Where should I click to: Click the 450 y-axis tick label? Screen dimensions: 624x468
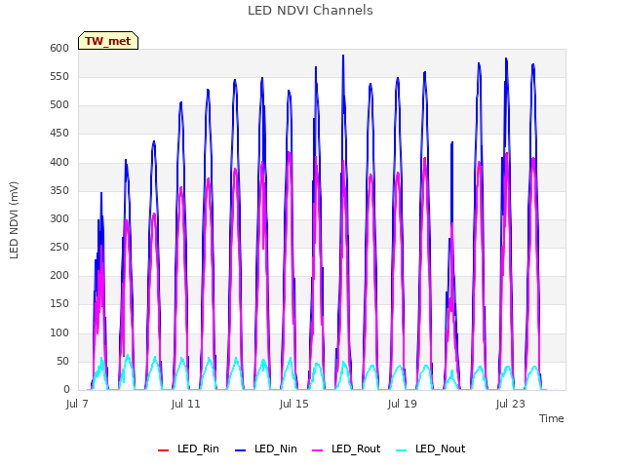pyautogui.click(x=59, y=134)
